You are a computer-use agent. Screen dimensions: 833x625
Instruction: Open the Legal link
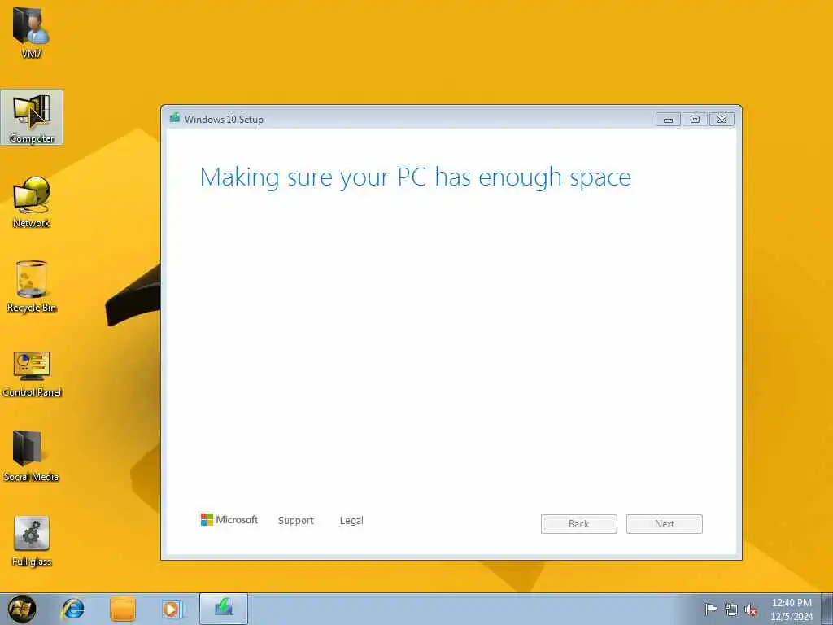click(351, 521)
